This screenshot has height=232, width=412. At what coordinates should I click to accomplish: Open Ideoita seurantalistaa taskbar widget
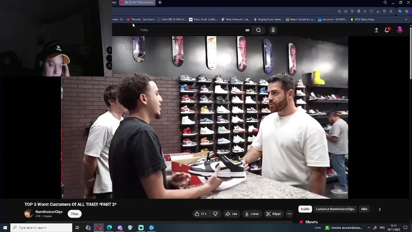coord(343,228)
